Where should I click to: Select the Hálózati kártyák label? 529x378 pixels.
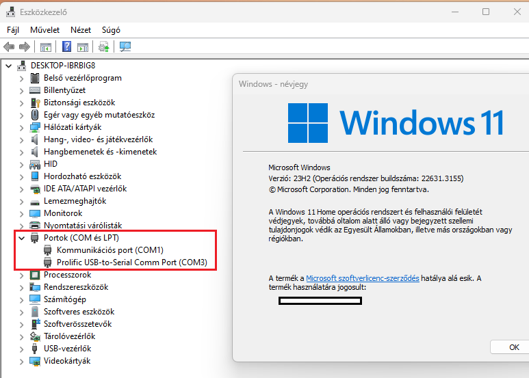73,127
